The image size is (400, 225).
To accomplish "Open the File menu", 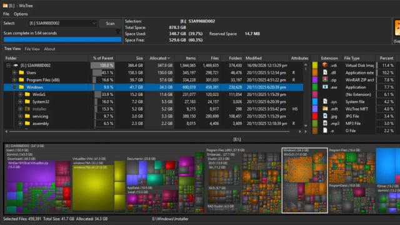I will pyautogui.click(x=6, y=14).
